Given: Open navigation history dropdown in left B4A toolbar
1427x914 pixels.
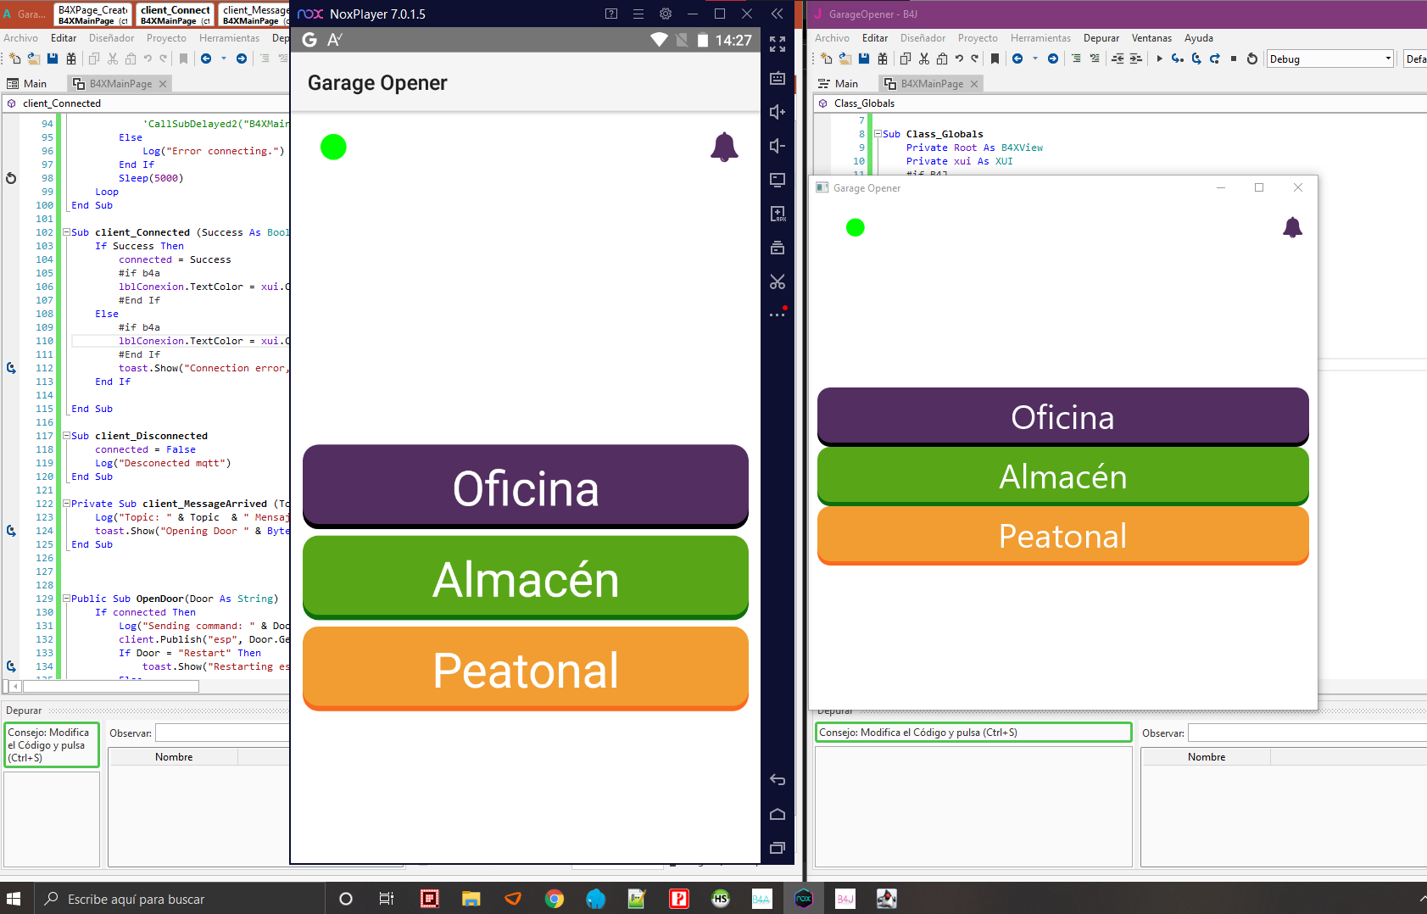Looking at the screenshot, I should pos(224,59).
